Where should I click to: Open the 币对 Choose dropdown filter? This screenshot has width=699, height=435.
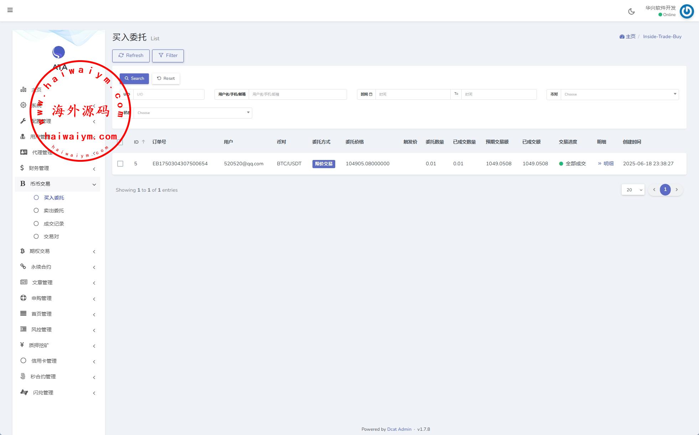click(x=619, y=94)
